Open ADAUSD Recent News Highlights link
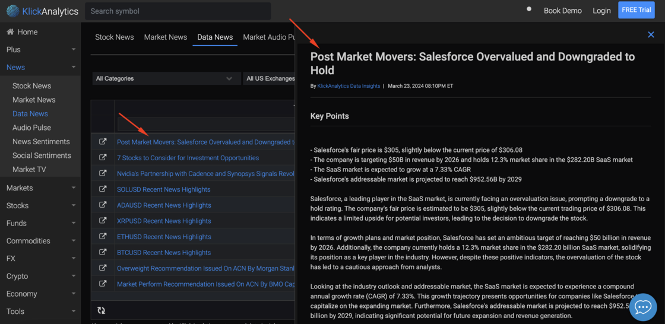Viewport: 665px width, 324px height. [164, 205]
